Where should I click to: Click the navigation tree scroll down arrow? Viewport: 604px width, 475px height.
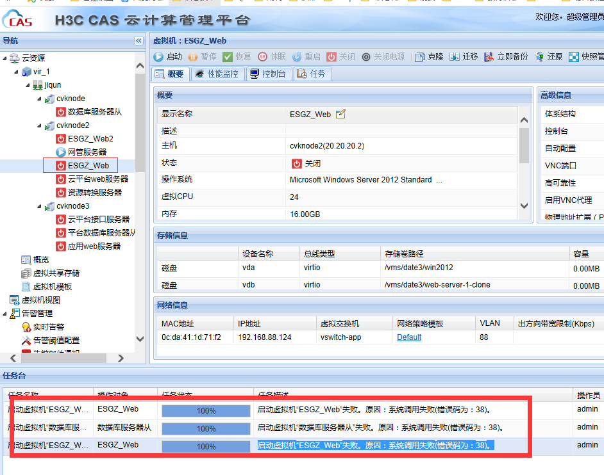(x=140, y=339)
